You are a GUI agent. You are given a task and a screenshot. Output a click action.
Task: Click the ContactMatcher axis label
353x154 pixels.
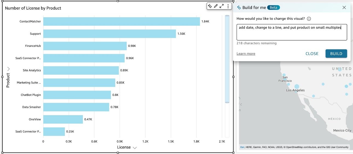[30, 21]
